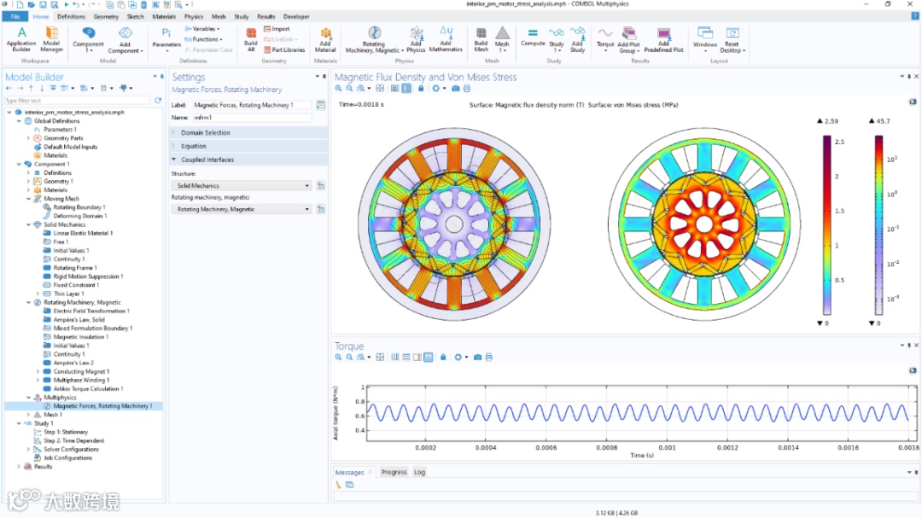This screenshot has width=922, height=518.
Task: Open the Windows layout button
Action: (705, 39)
